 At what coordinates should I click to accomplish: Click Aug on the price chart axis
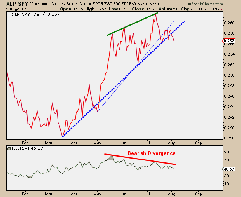172,143
